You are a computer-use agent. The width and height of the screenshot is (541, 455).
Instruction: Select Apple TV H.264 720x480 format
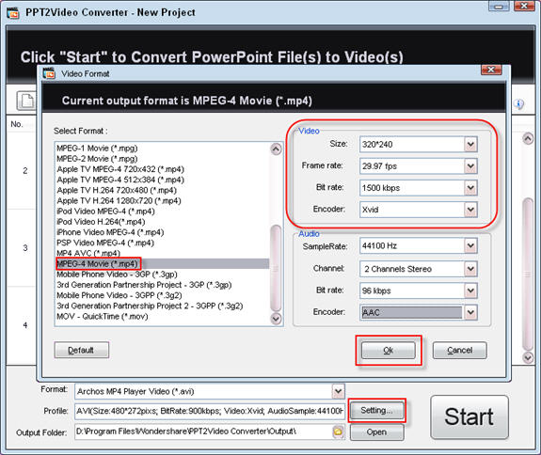coord(117,190)
